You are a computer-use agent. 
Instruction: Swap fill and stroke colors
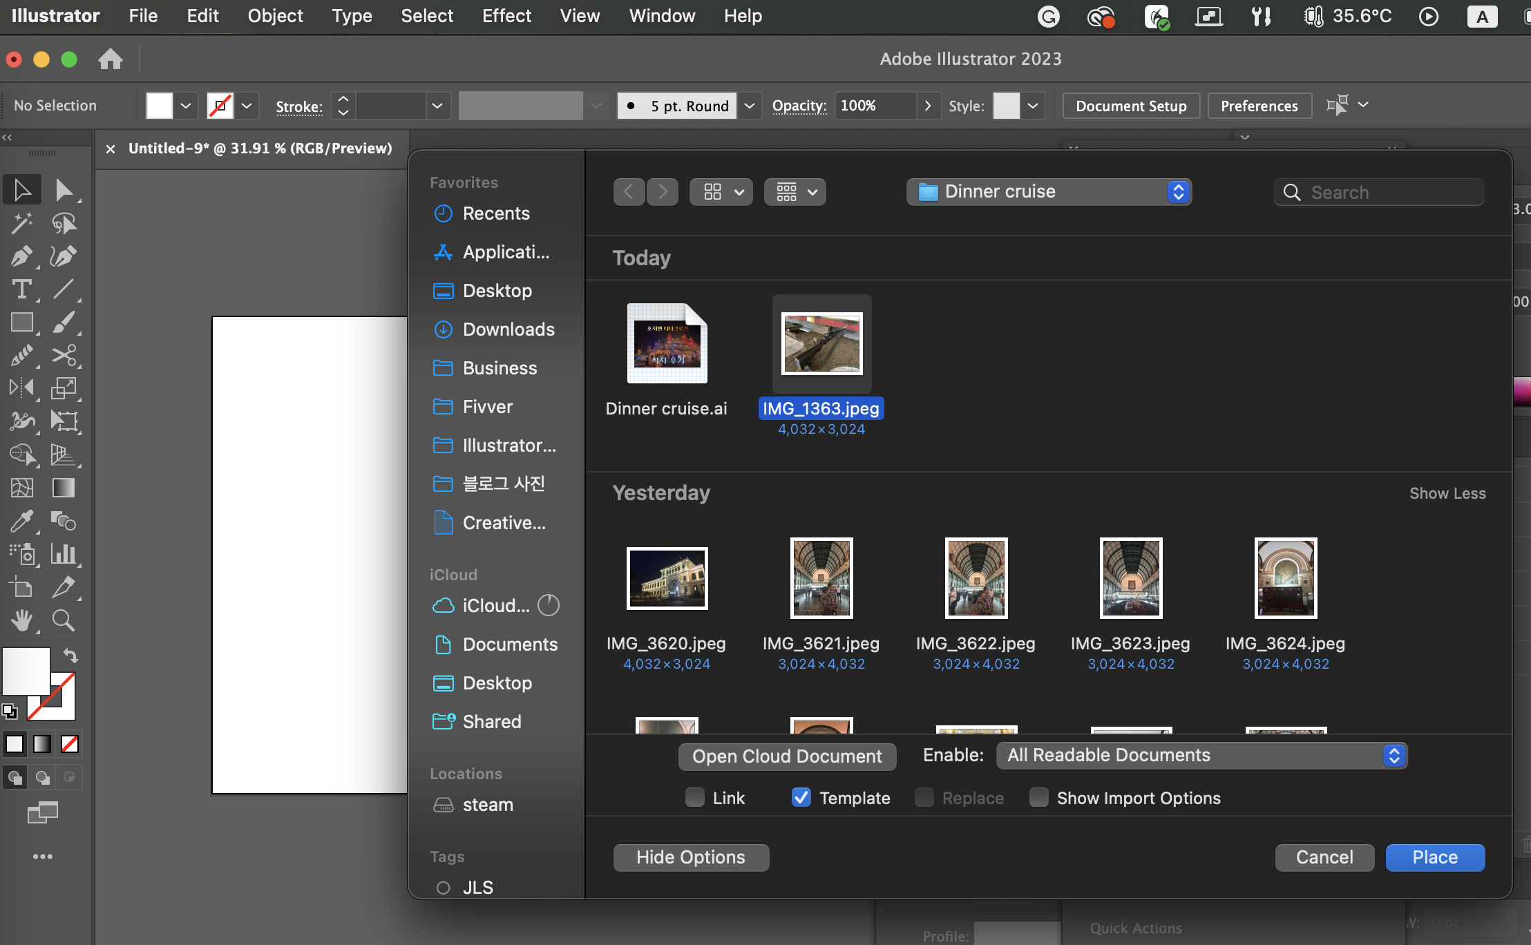click(70, 656)
